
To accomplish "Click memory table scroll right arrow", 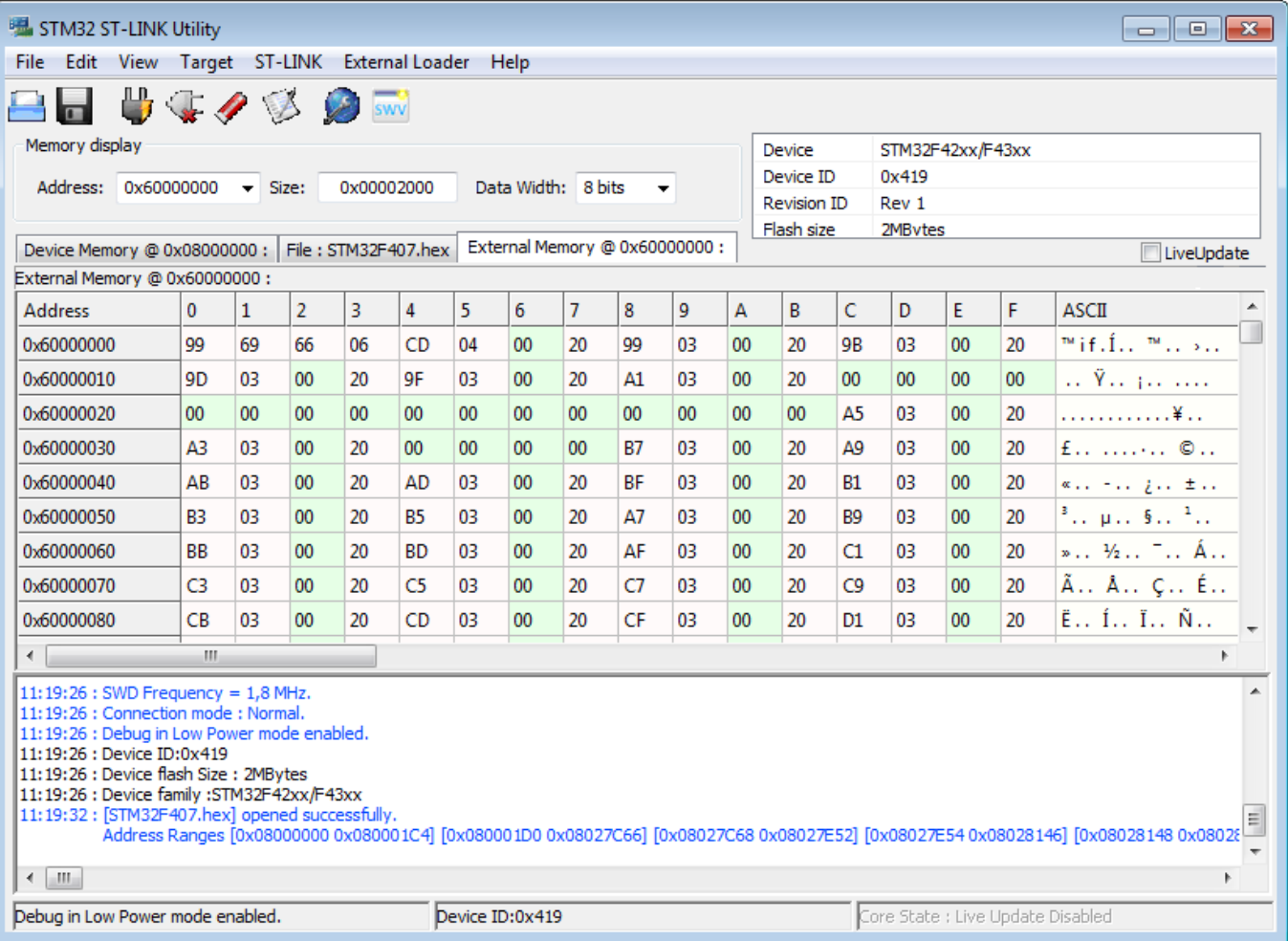I will tap(1224, 656).
